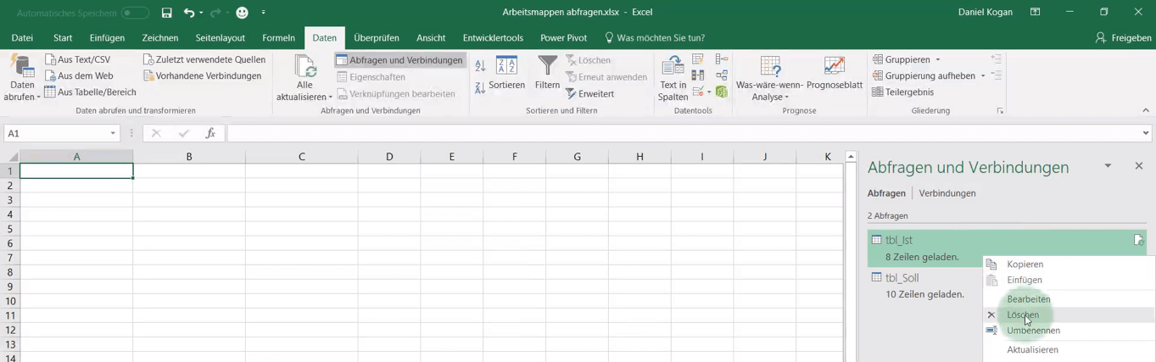Choose Umbenennen from context menu
The height and width of the screenshot is (362, 1156).
1069,331
